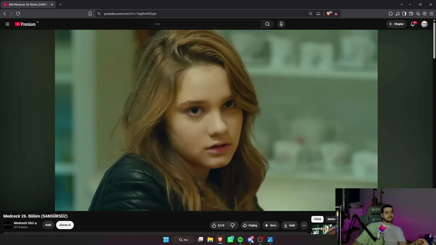Open the Windows Start menu

click(166, 240)
